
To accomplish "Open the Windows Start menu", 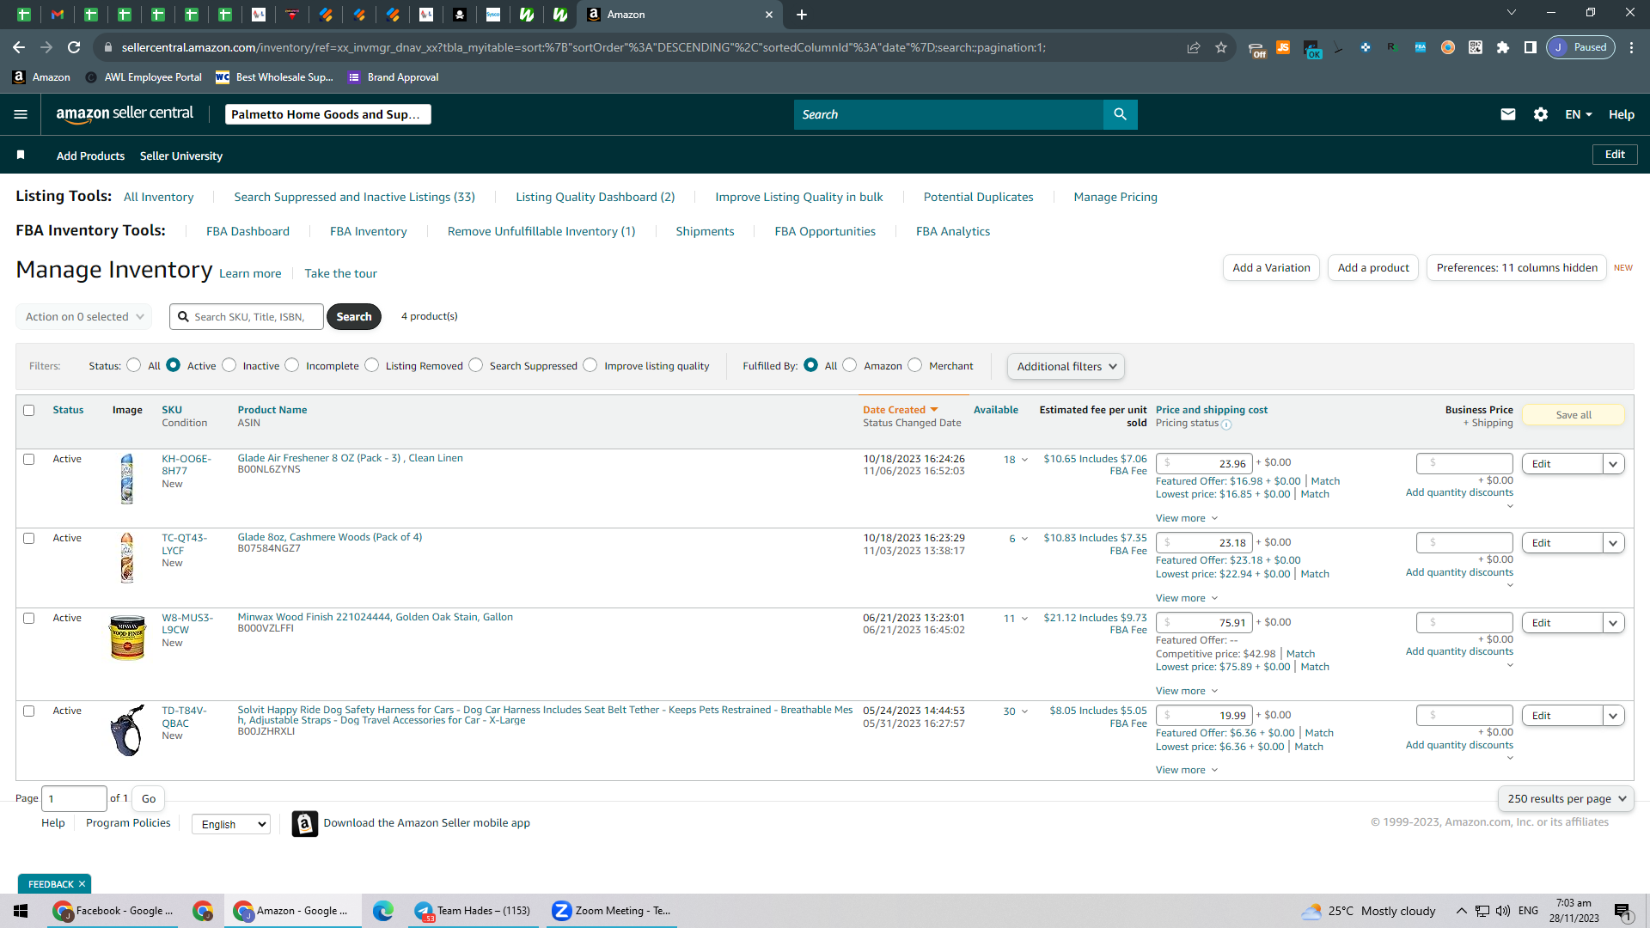I will coord(21,911).
